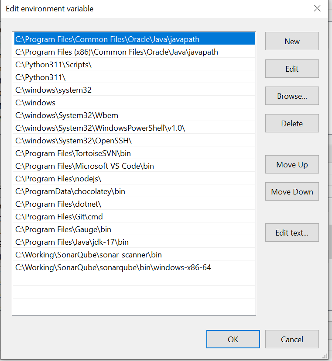The image size is (332, 361).
Task: Close the Edit environment variable window
Action: [318, 8]
